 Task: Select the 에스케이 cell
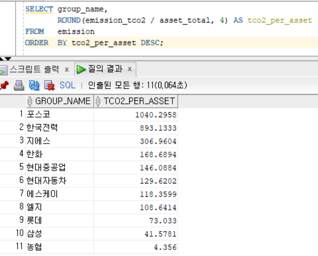coord(60,194)
